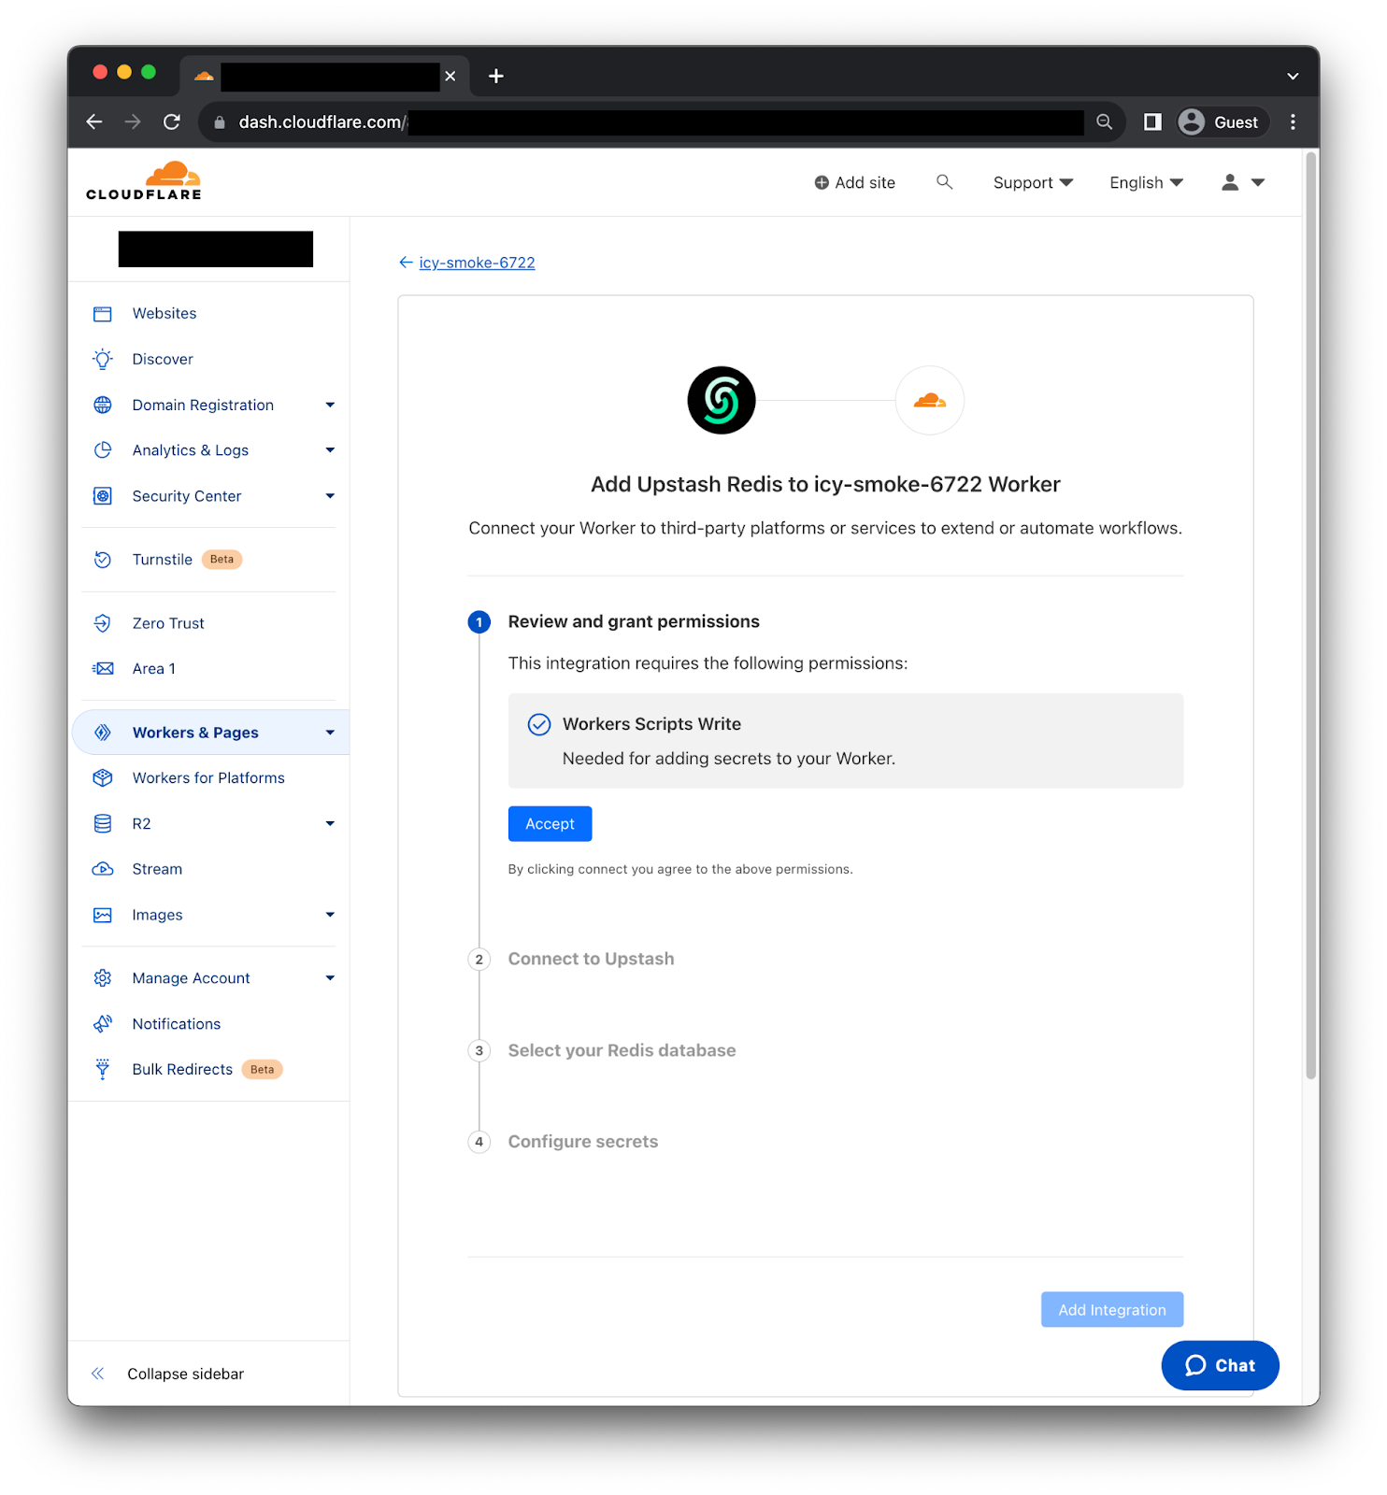Viewport: 1387px width, 1495px height.
Task: Reload the page with browser refresh
Action: (172, 122)
